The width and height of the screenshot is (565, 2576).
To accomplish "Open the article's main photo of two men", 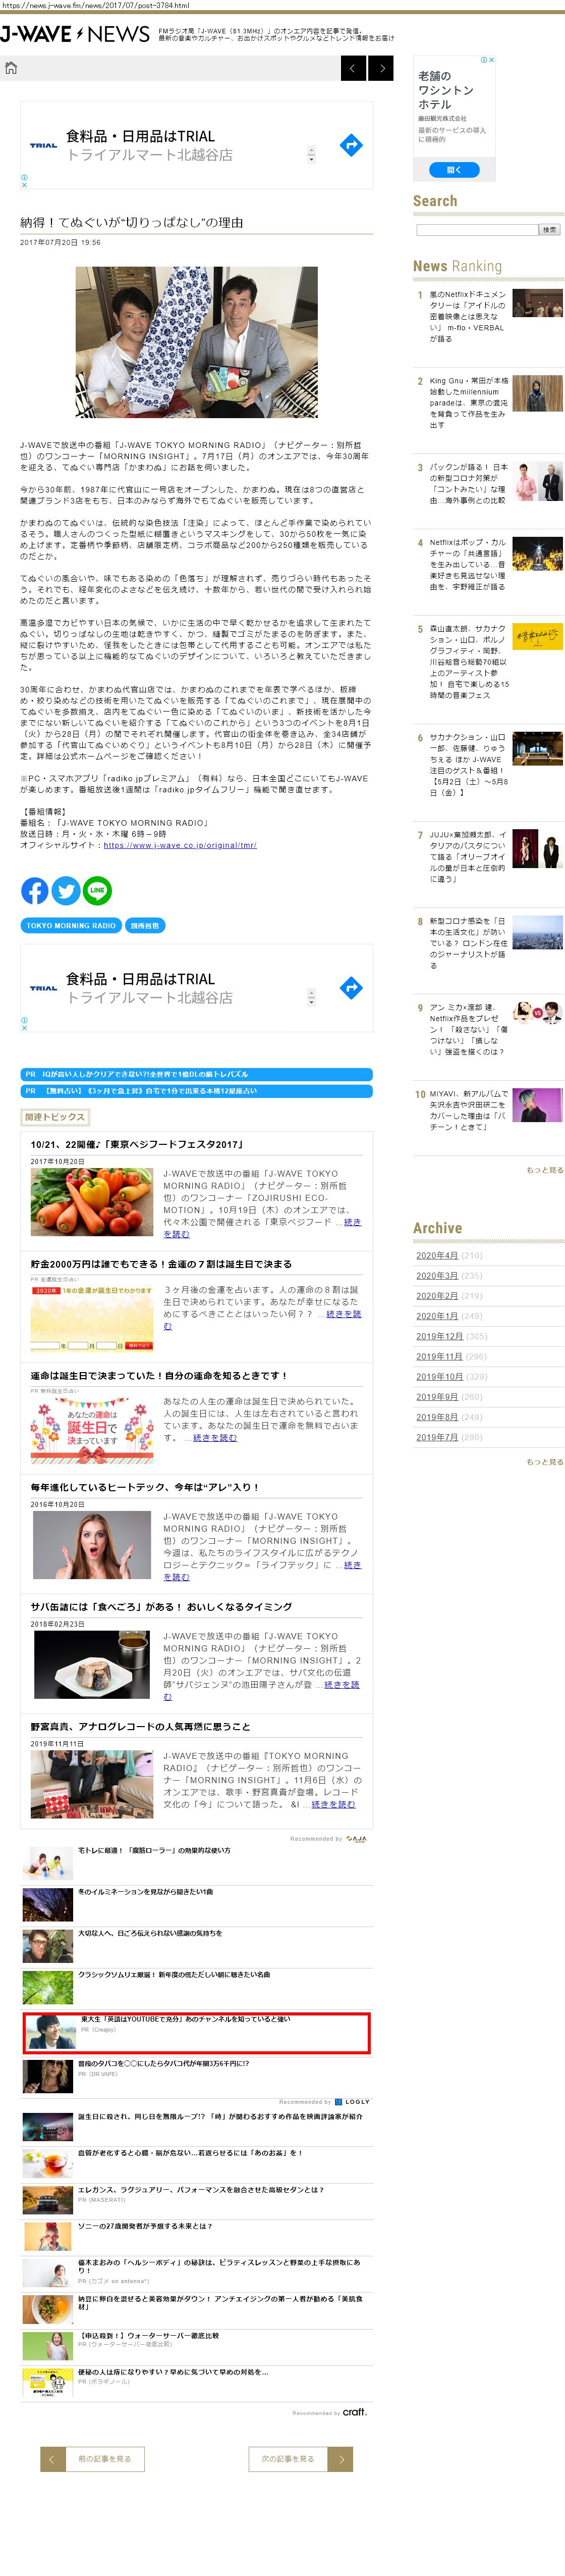I will point(197,342).
